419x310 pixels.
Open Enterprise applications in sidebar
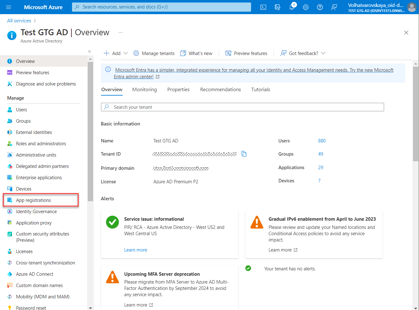[x=39, y=178]
